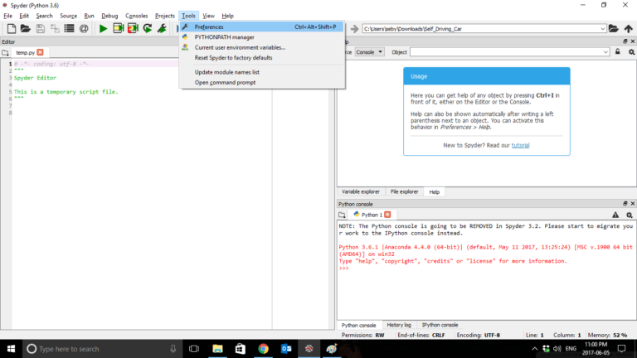Run cell and advance icon
The height and width of the screenshot is (358, 637).
coord(133,28)
